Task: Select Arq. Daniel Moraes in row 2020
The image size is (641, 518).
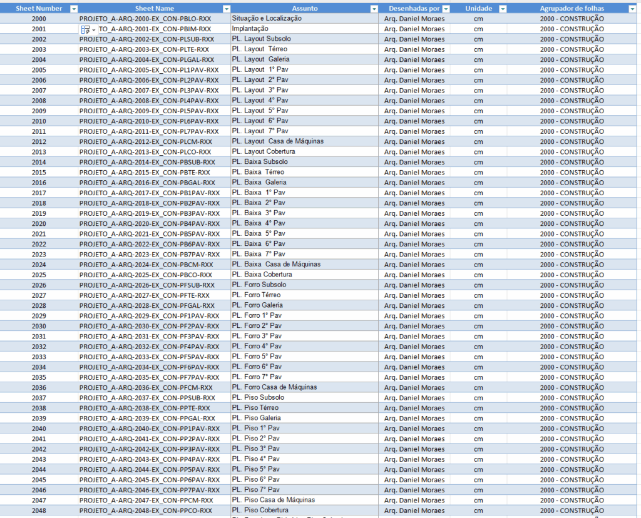Action: tap(414, 224)
